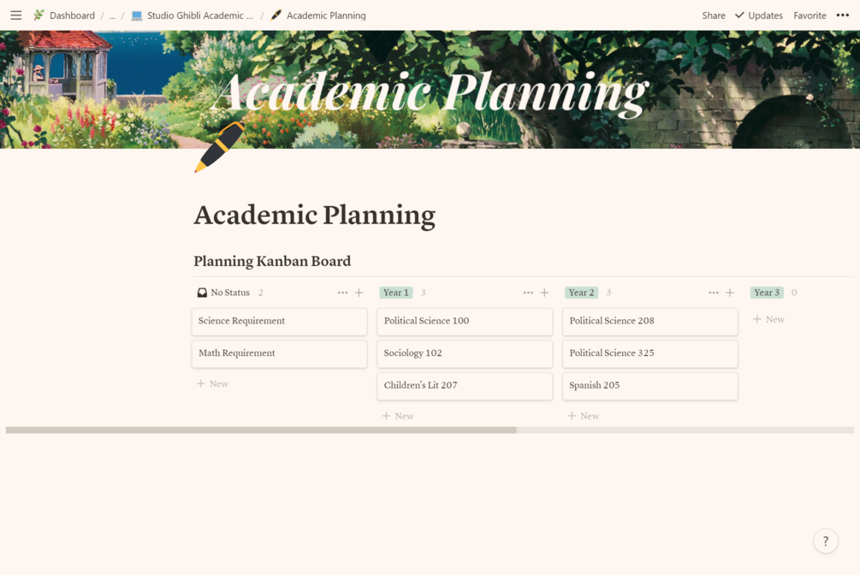Add card with No Status plus icon

[x=359, y=293]
